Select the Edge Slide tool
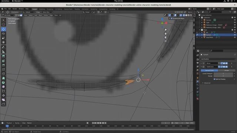The image size is (237, 133). (3, 91)
